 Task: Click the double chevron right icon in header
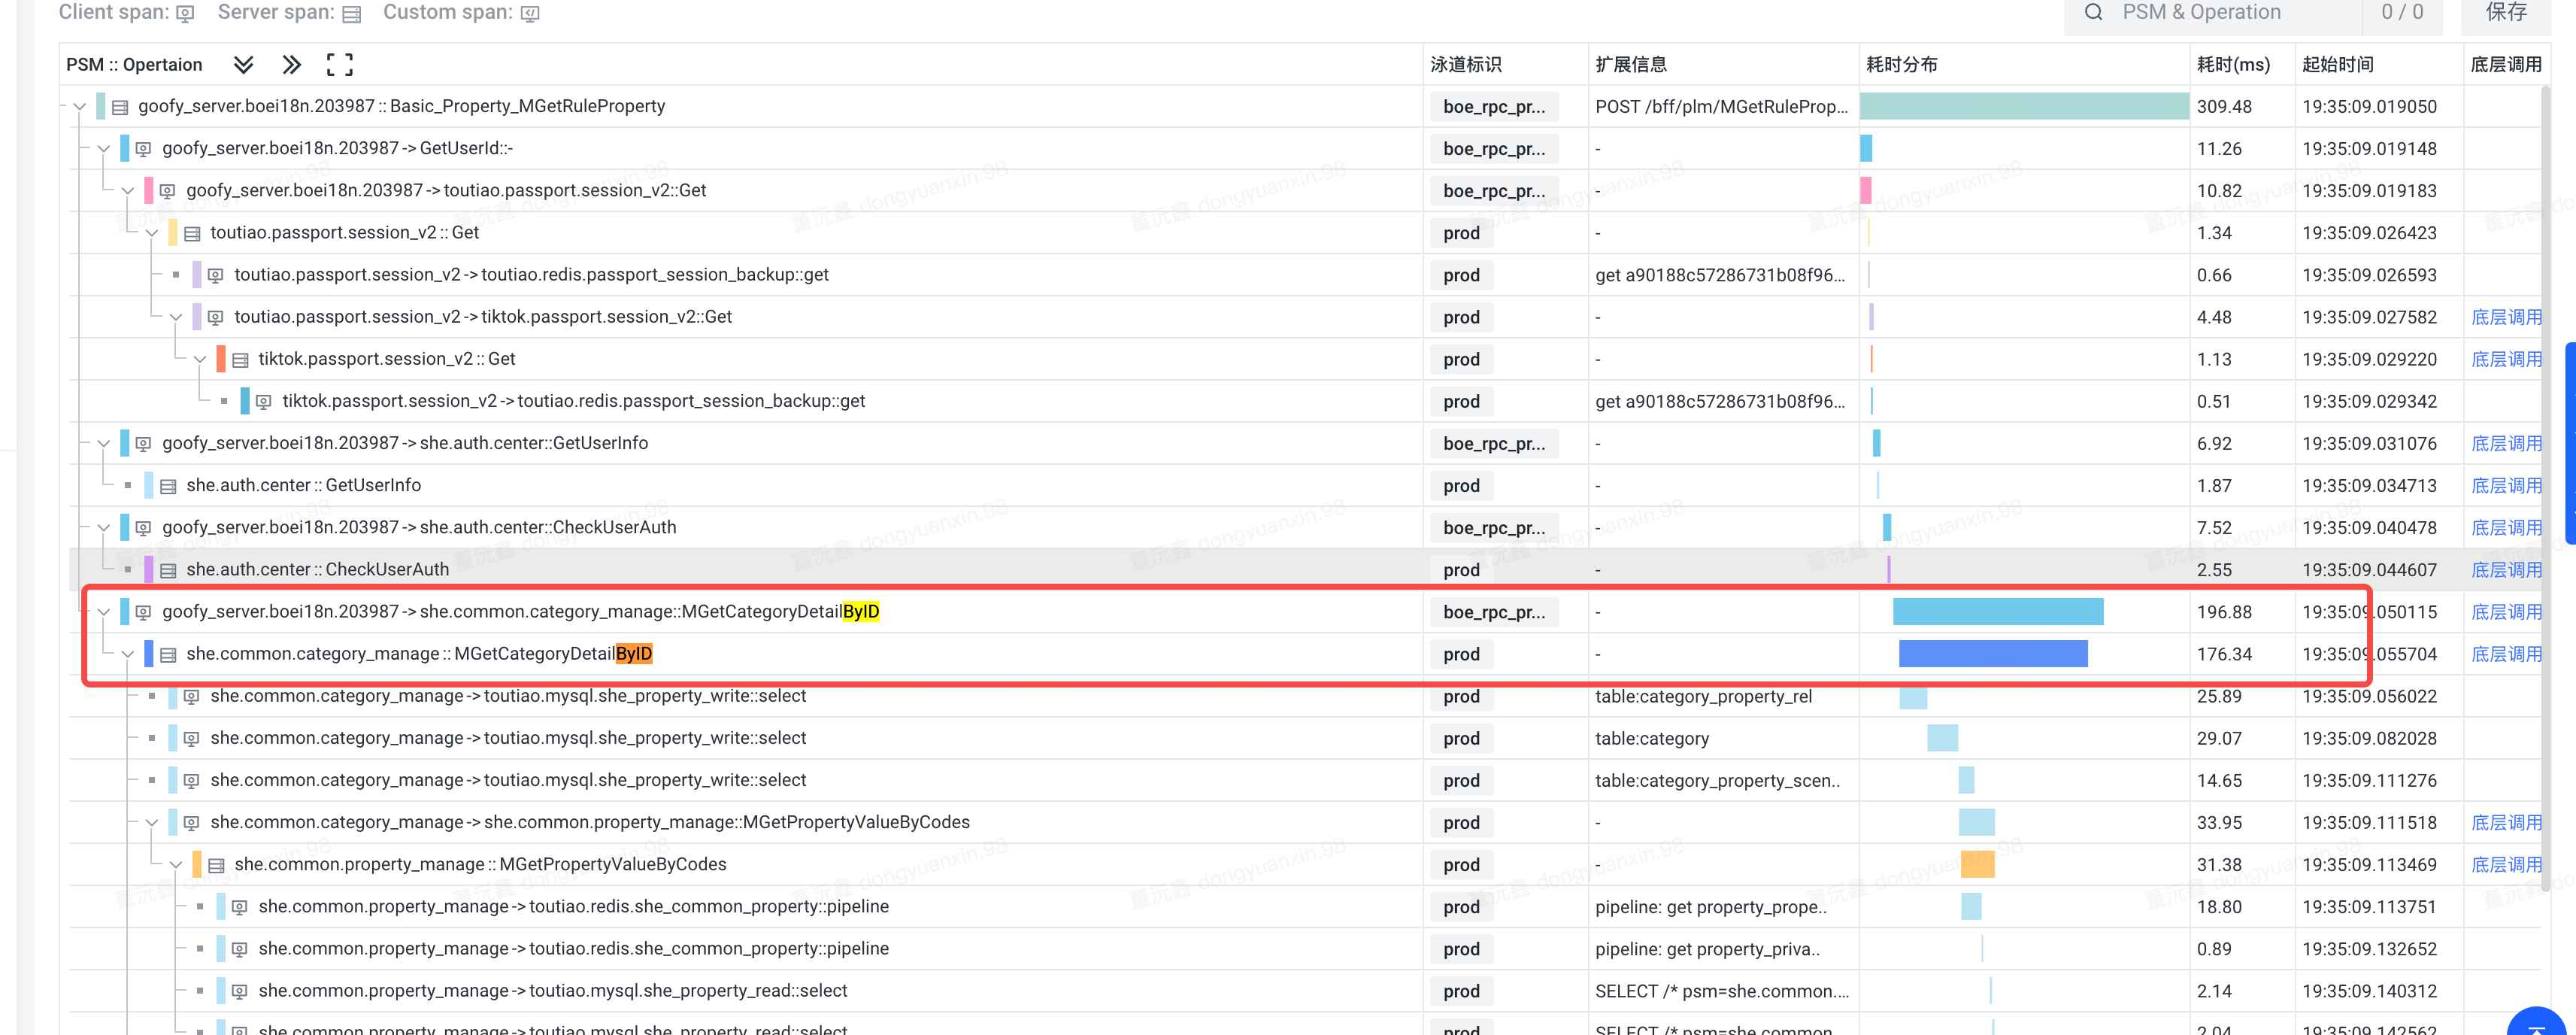click(x=291, y=65)
